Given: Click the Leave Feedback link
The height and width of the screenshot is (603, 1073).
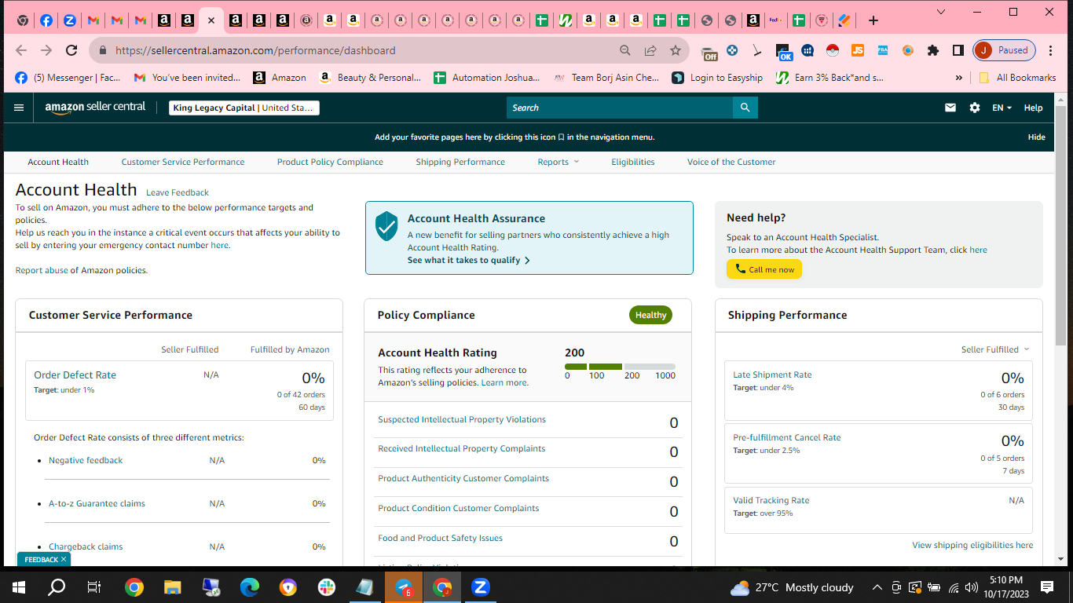Looking at the screenshot, I should [x=178, y=192].
